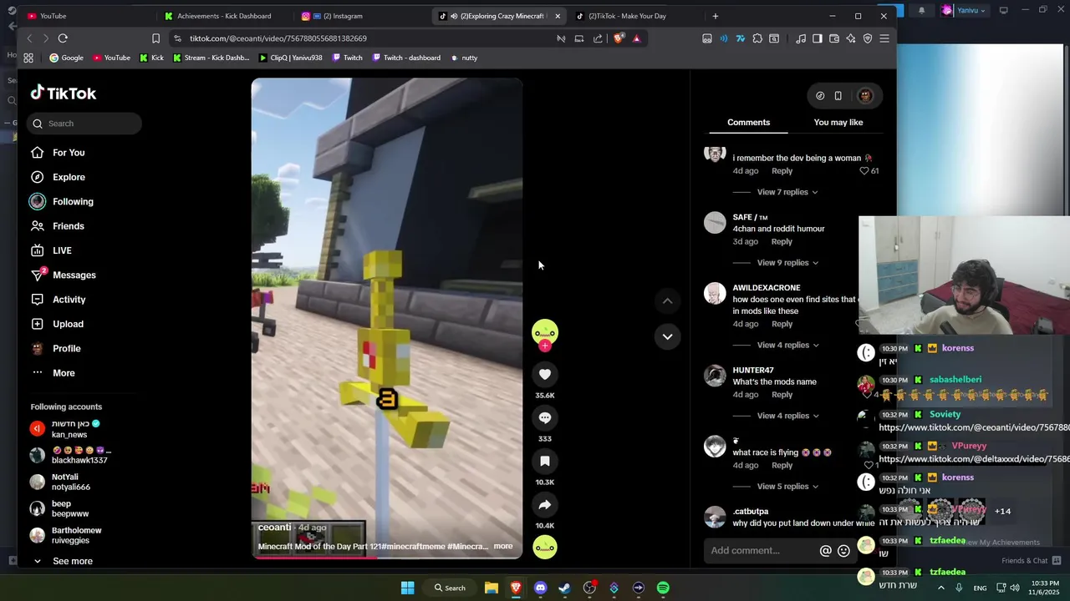
Task: Open the Twitch bookmark in bookmarks bar
Action: [x=347, y=58]
